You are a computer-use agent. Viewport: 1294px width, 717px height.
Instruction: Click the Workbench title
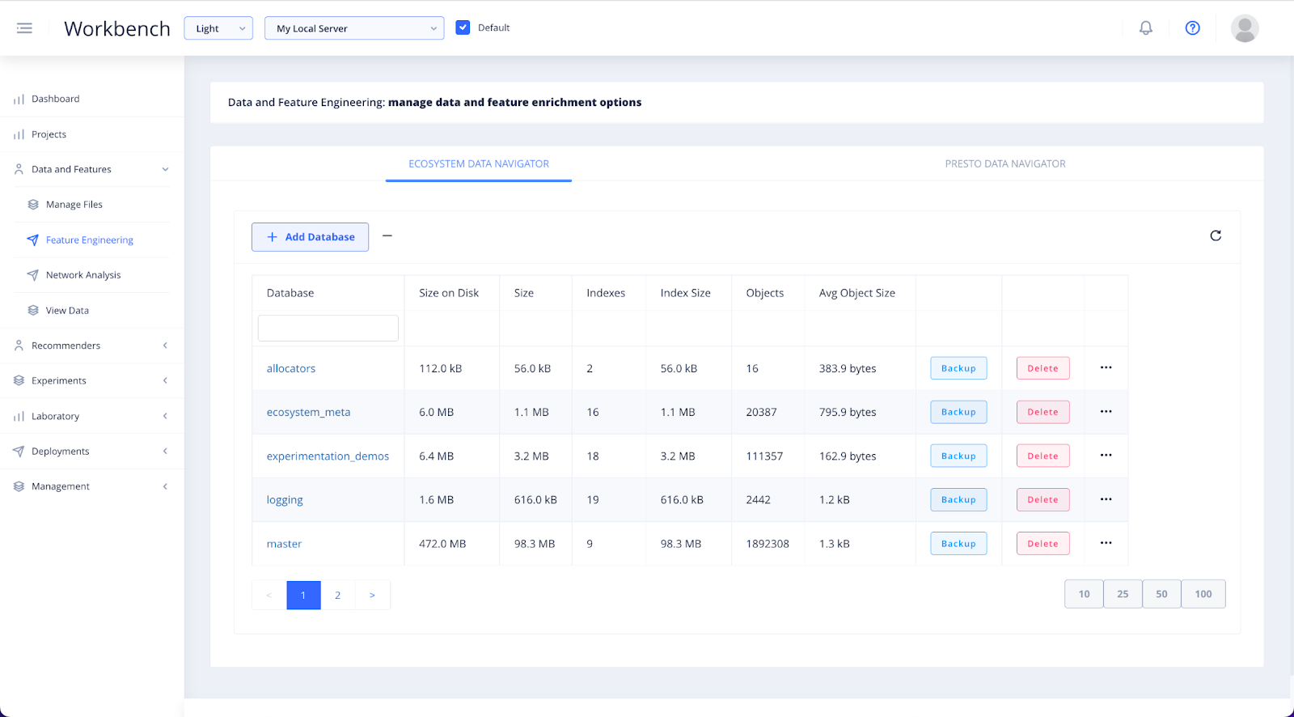pyautogui.click(x=117, y=29)
